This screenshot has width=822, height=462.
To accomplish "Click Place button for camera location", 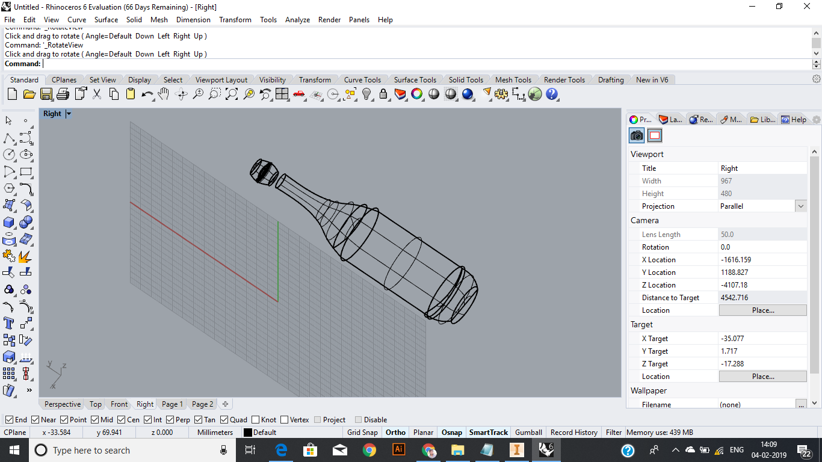I will pyautogui.click(x=762, y=310).
